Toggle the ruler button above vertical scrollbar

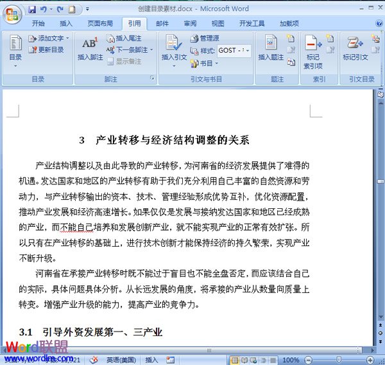click(x=381, y=94)
